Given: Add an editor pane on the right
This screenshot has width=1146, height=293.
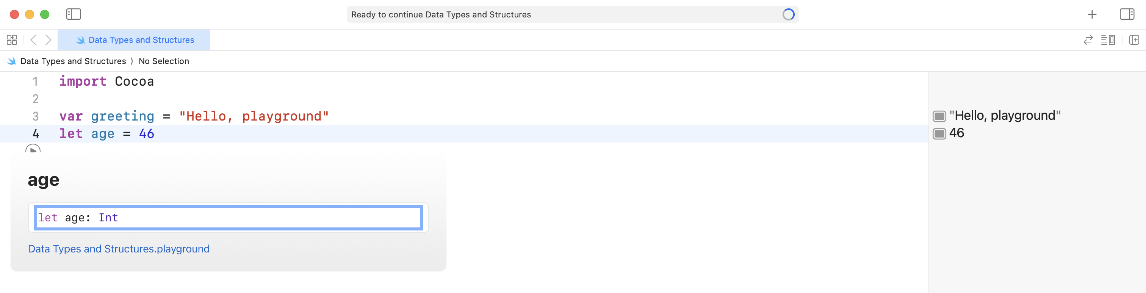Looking at the screenshot, I should coord(1134,40).
